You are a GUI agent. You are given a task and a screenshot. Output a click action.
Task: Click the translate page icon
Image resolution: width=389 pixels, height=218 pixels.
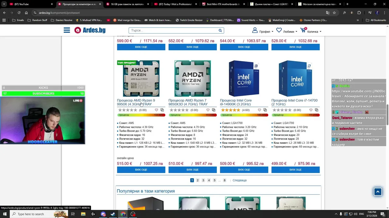click(328, 13)
